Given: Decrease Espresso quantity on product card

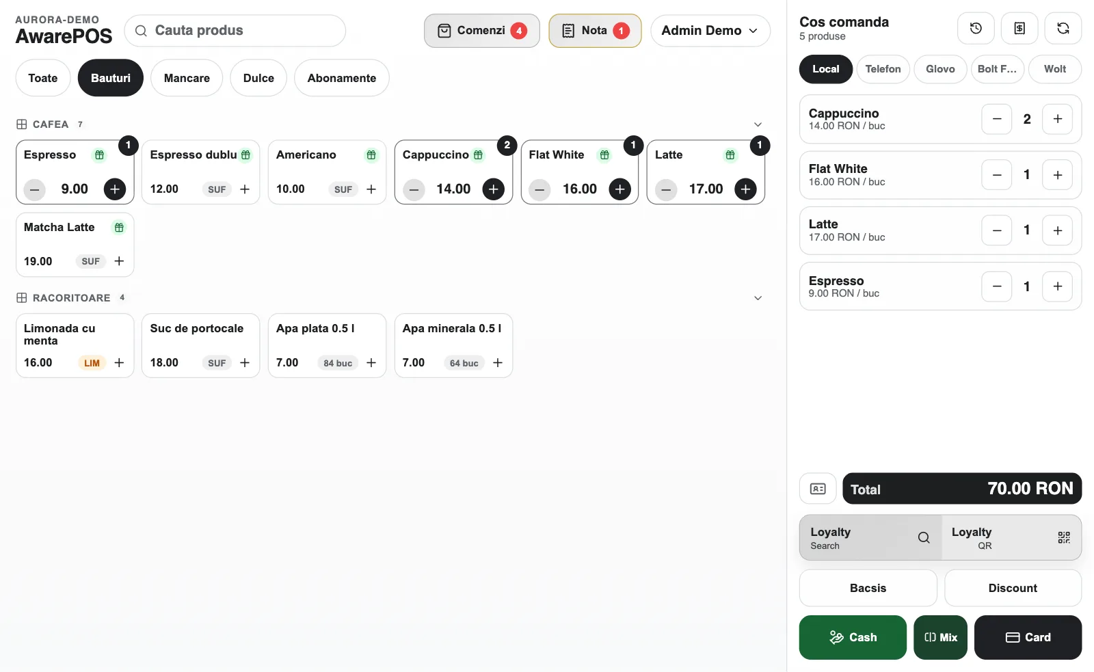Looking at the screenshot, I should pyautogui.click(x=35, y=189).
